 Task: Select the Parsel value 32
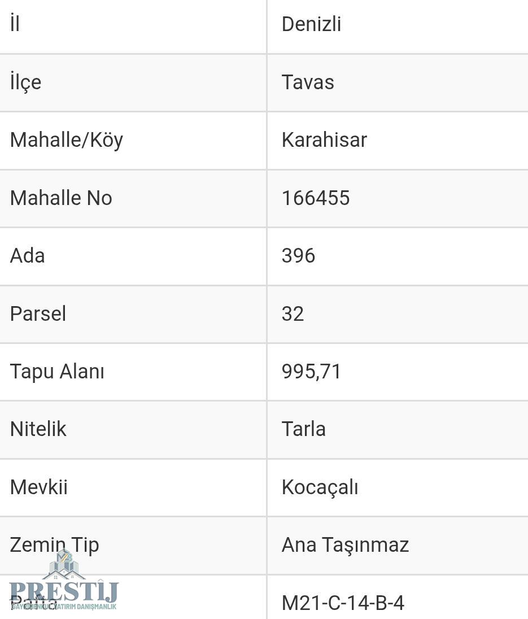(293, 314)
